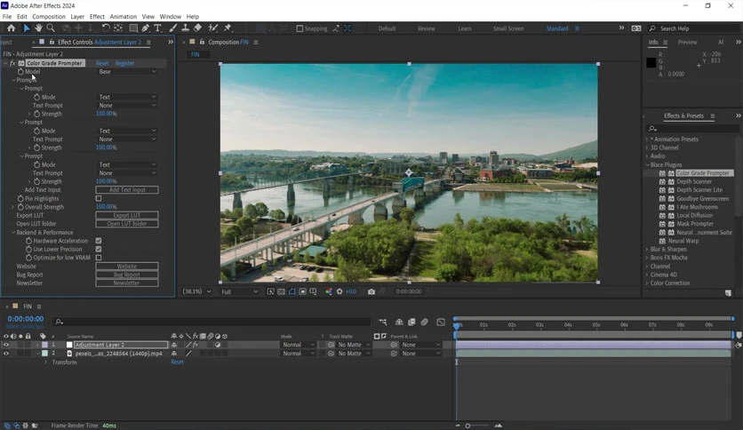Click the timeline zoom slider handle

(x=467, y=426)
